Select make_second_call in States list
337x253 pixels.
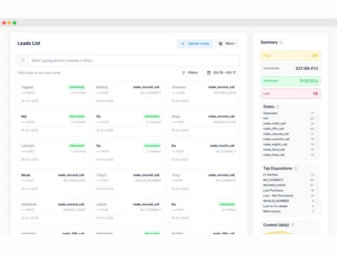288,134
